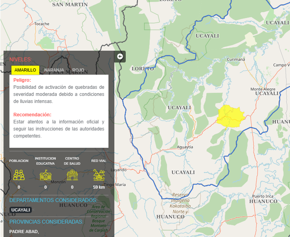
Task: Switch to the ROJO level tab
Action: (78, 70)
